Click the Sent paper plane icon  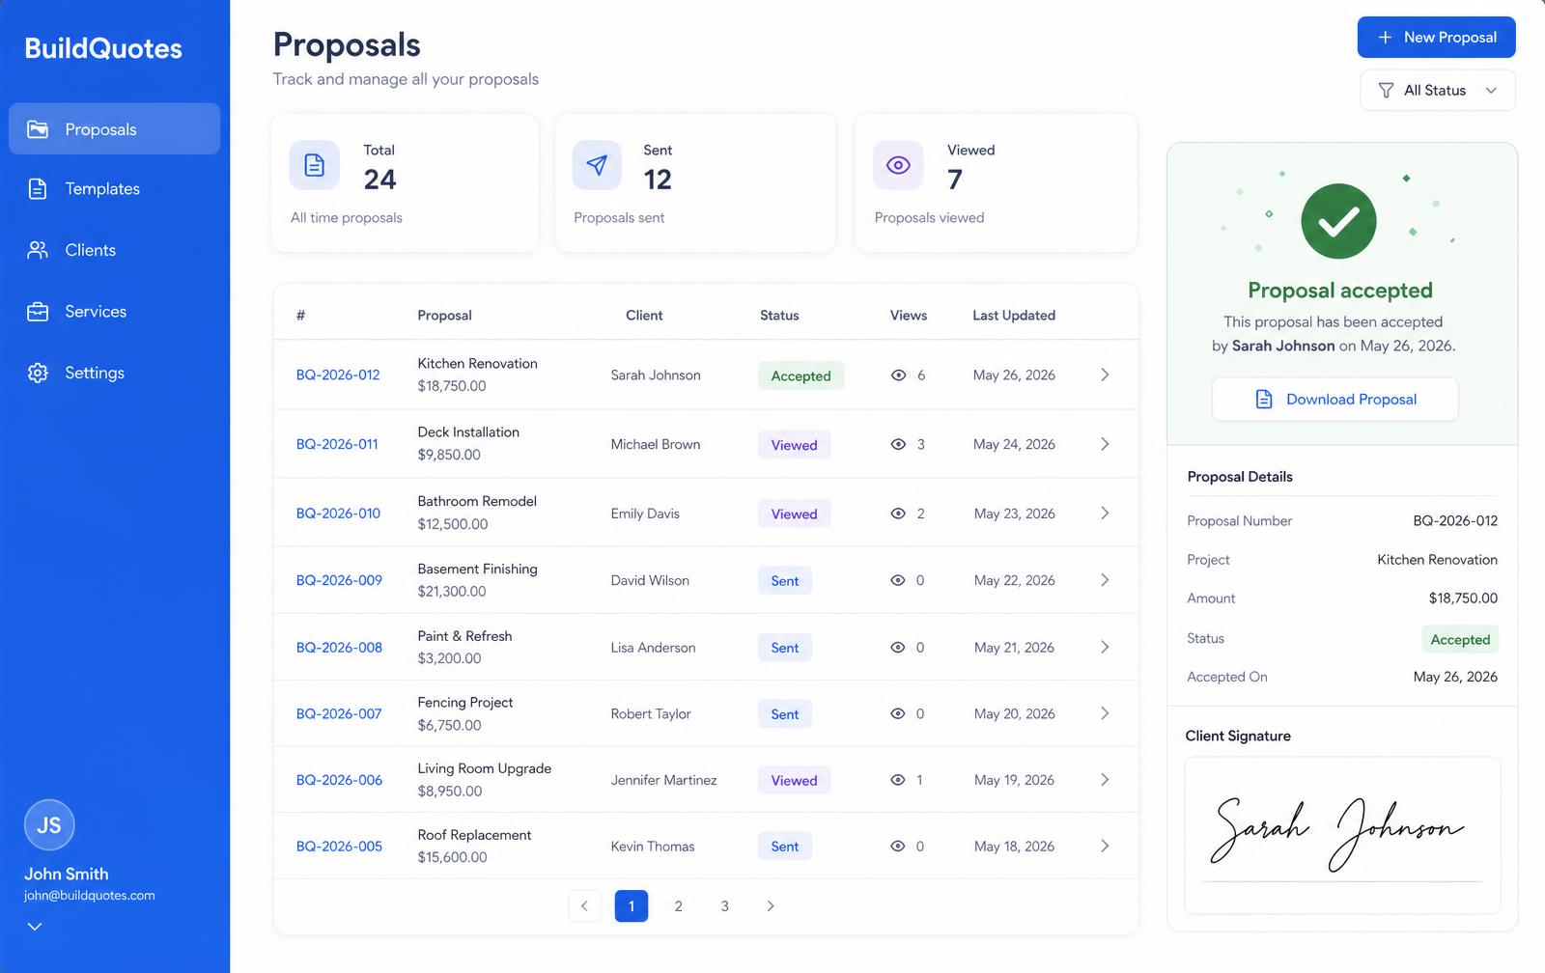point(597,165)
